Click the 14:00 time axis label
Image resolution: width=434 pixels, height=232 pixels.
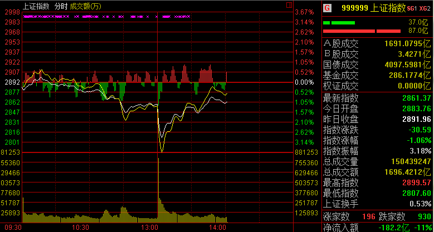pyautogui.click(x=218, y=228)
